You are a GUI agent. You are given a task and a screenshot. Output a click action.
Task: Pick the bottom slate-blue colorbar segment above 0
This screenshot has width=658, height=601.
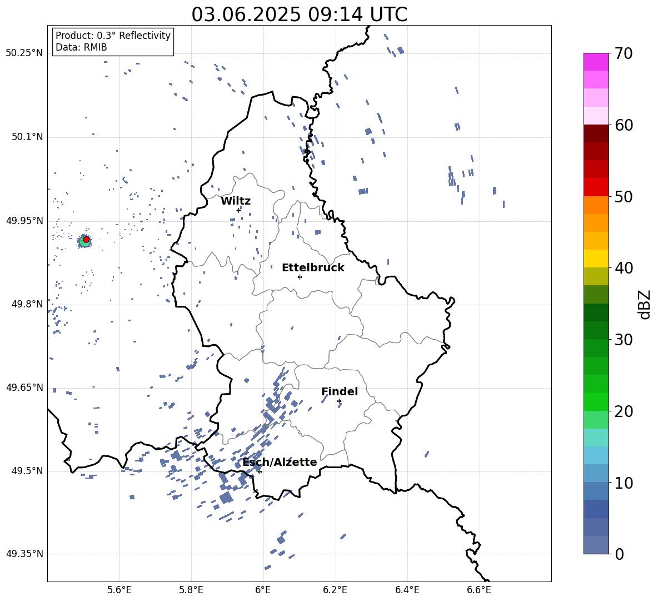(x=596, y=545)
